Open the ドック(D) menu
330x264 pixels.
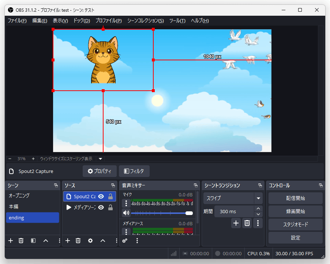tap(81, 20)
